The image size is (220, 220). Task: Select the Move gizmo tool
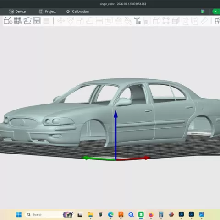click(61, 21)
